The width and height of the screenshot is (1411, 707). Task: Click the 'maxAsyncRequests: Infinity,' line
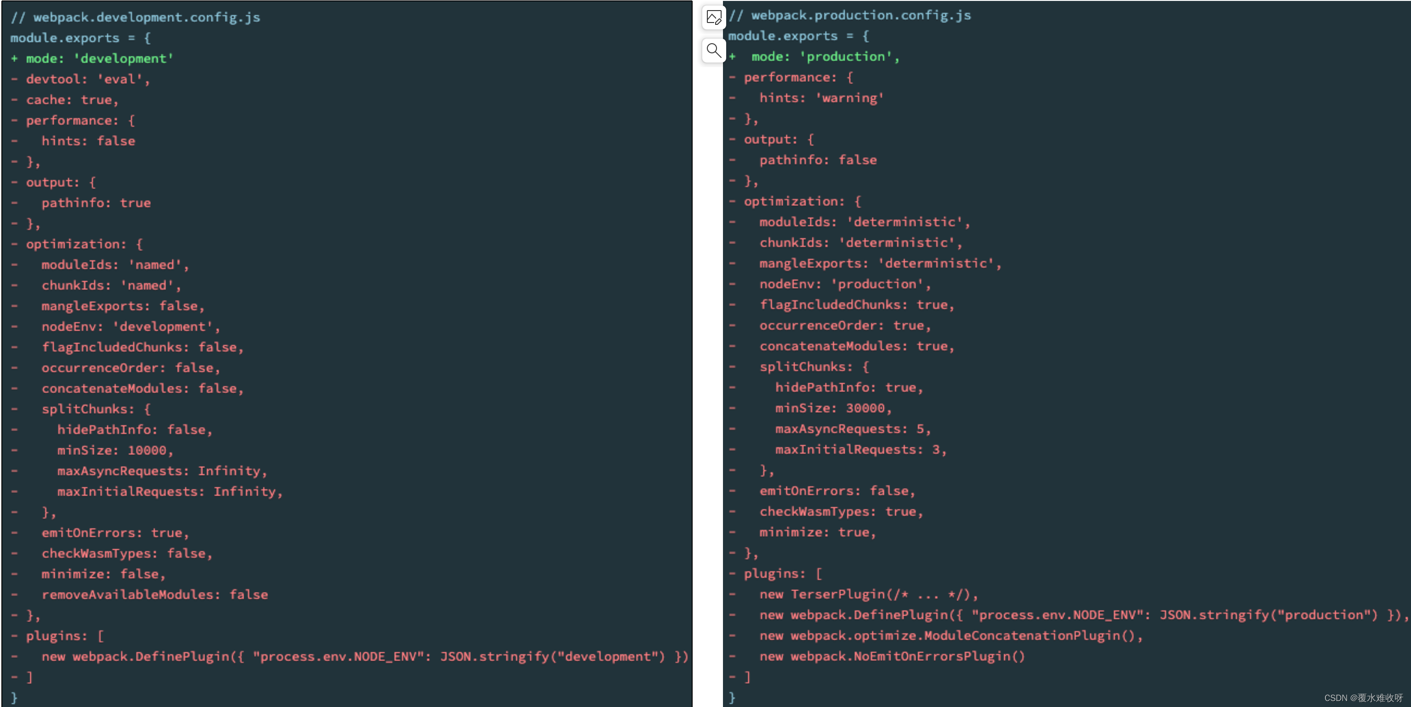162,471
